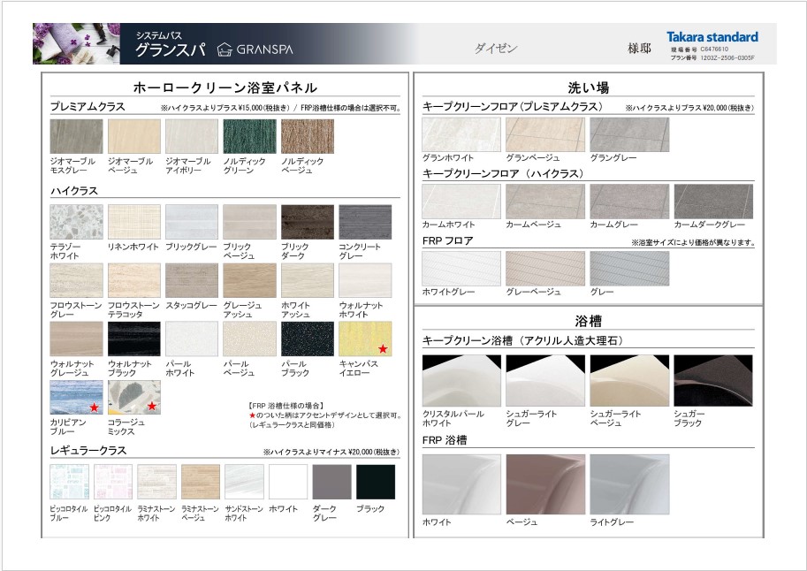Choose the ラミナストーン ホワイト swatch
807x571 pixels.
point(157,482)
